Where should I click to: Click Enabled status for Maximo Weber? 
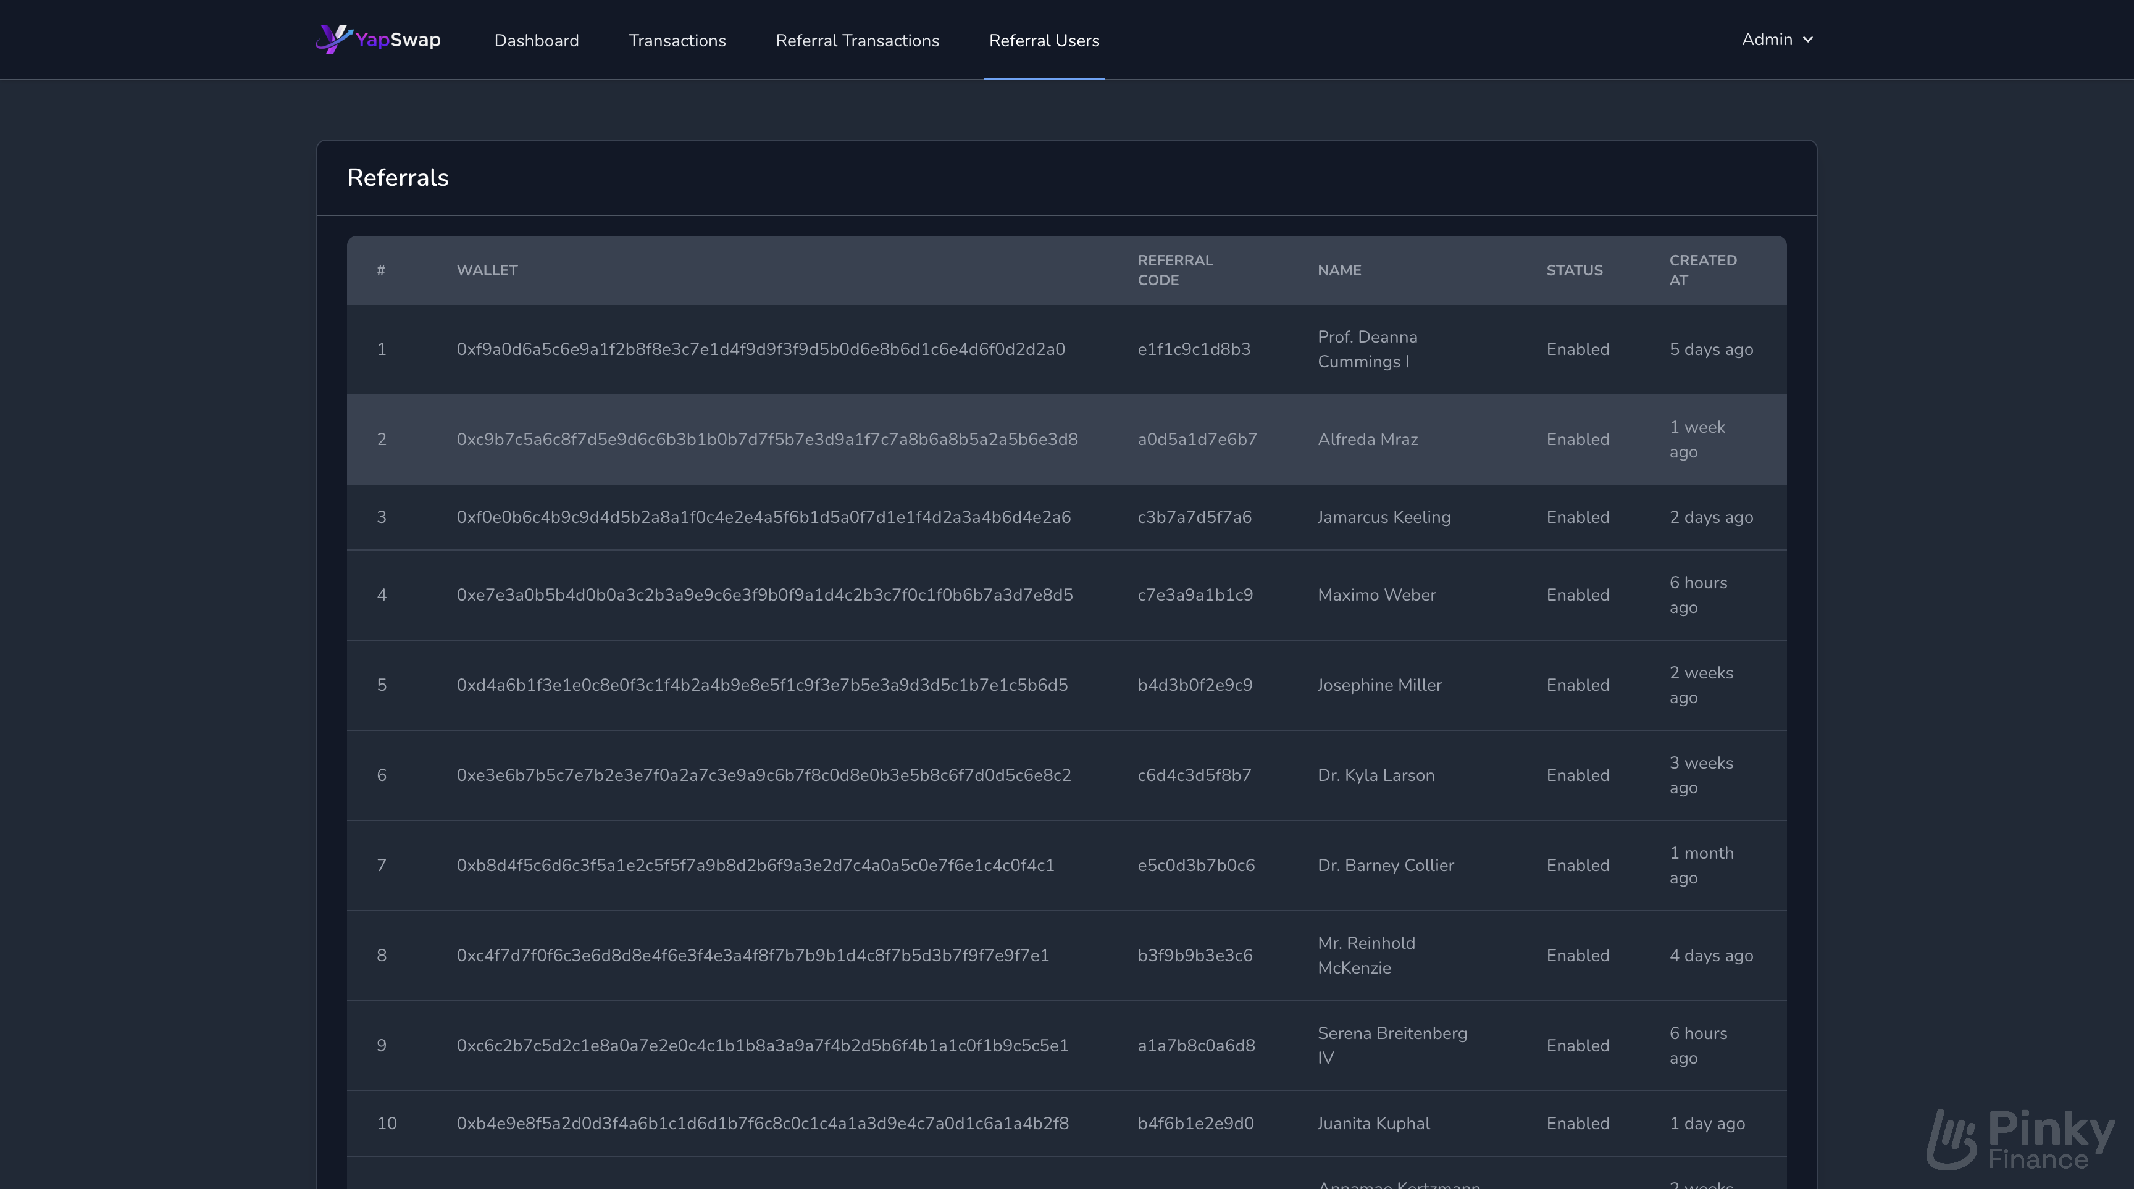pyautogui.click(x=1577, y=594)
